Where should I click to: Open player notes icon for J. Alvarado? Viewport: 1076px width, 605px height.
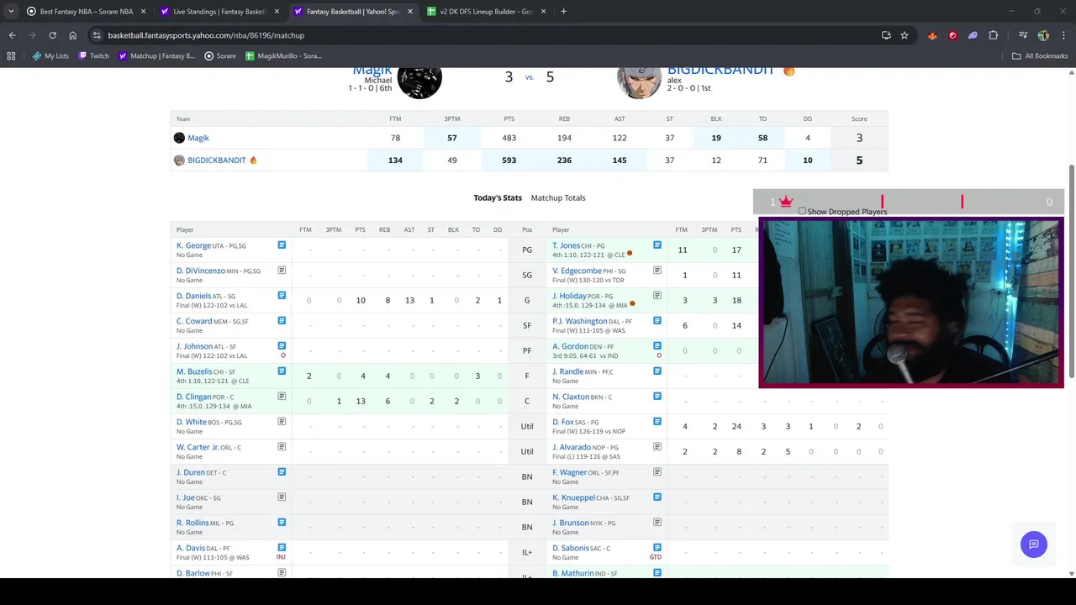(657, 447)
